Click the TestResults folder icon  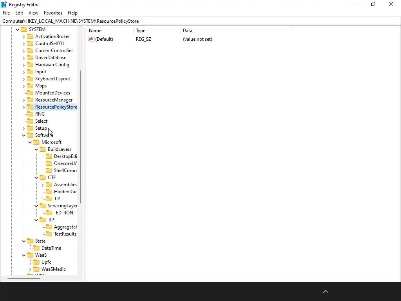coord(49,234)
